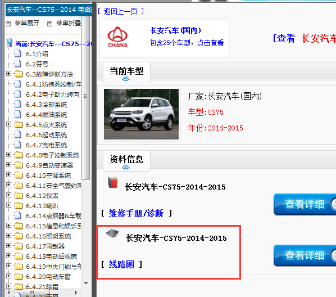The image size is (336, 297).
Task: Click the tree horizontal scrollbar right arrow
Action: click(76, 292)
